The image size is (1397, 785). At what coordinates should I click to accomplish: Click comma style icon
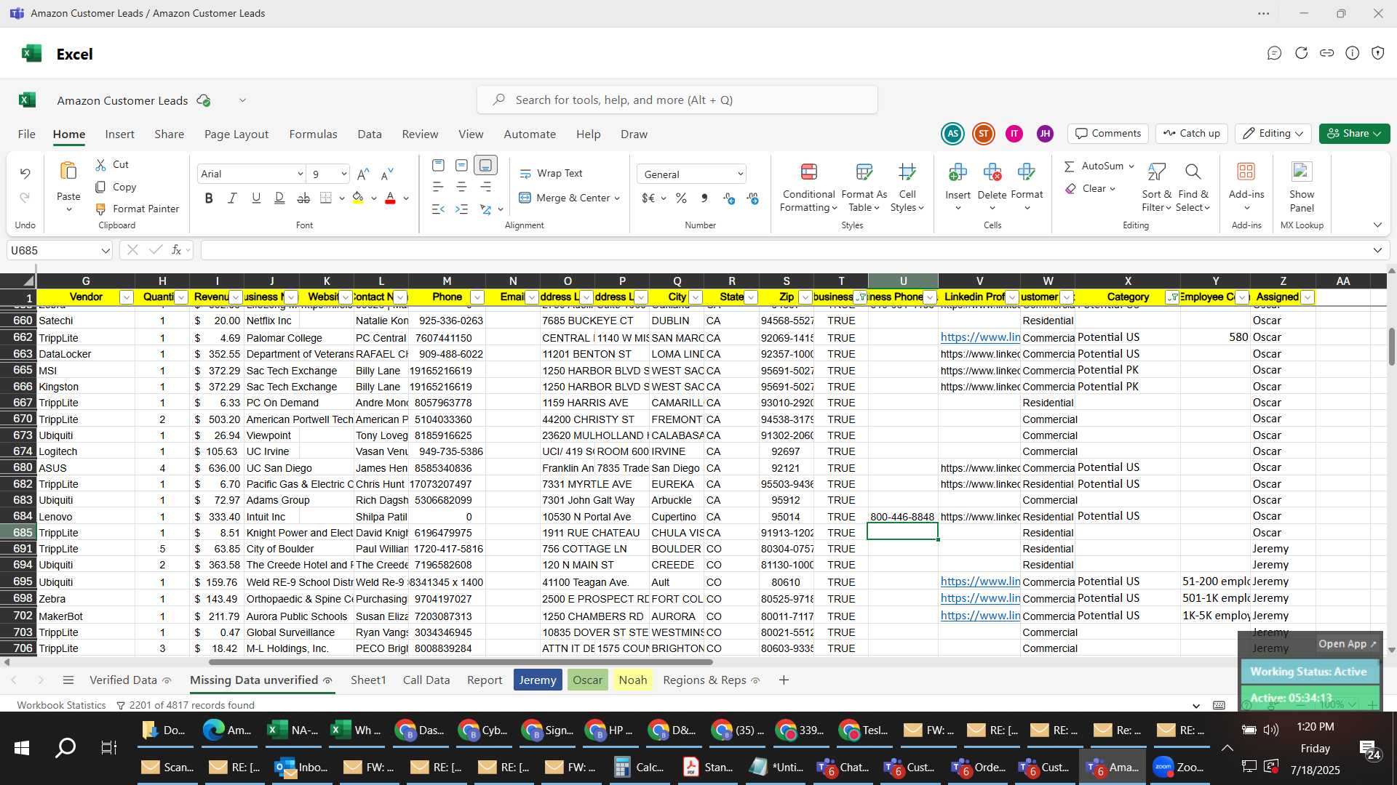click(x=704, y=198)
